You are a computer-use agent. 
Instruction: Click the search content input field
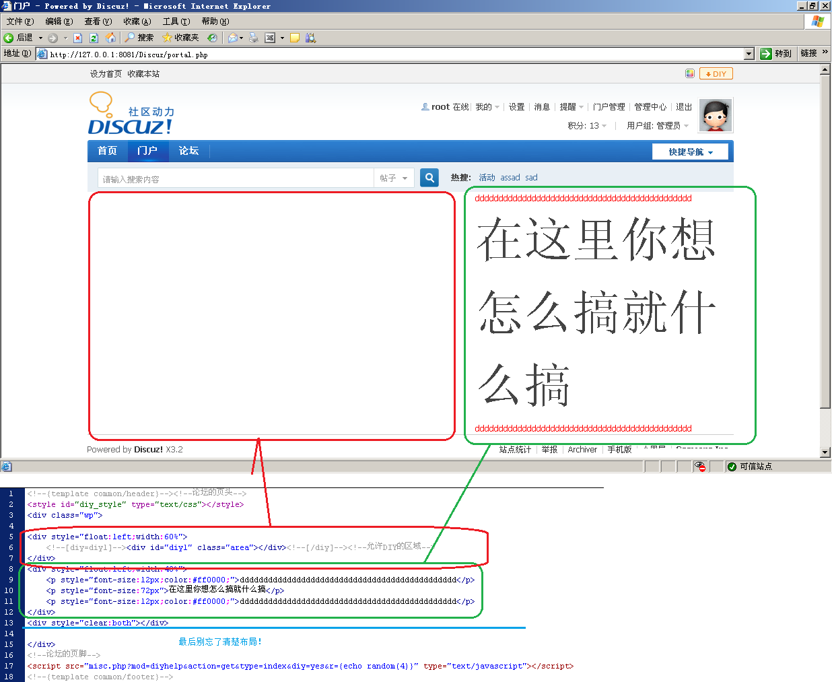tap(236, 178)
